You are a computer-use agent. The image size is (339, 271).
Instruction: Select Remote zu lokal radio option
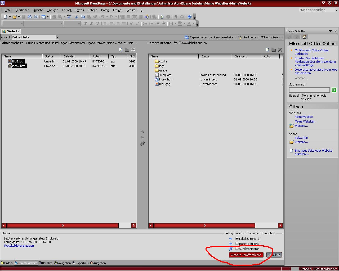pos(237,244)
